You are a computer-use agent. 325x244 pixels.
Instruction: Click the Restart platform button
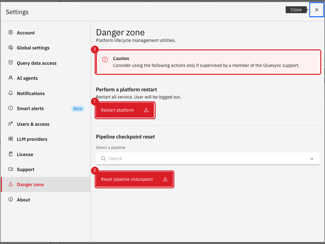(125, 110)
